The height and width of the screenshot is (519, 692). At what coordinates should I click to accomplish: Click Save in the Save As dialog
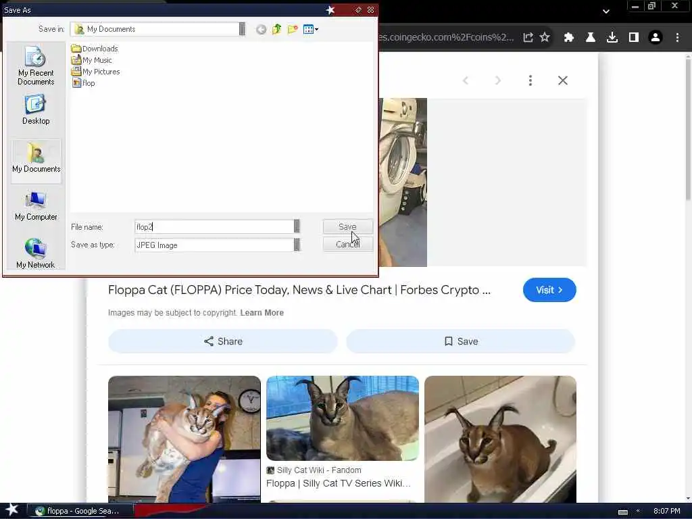[x=348, y=226]
